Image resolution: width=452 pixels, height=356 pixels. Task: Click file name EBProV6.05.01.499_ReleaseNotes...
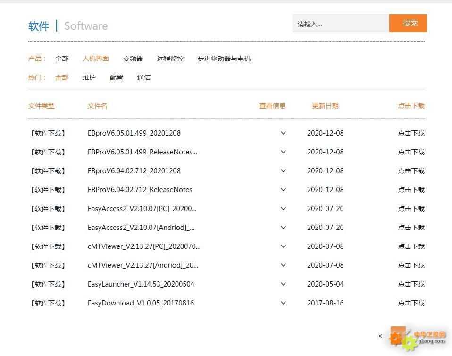(x=142, y=152)
